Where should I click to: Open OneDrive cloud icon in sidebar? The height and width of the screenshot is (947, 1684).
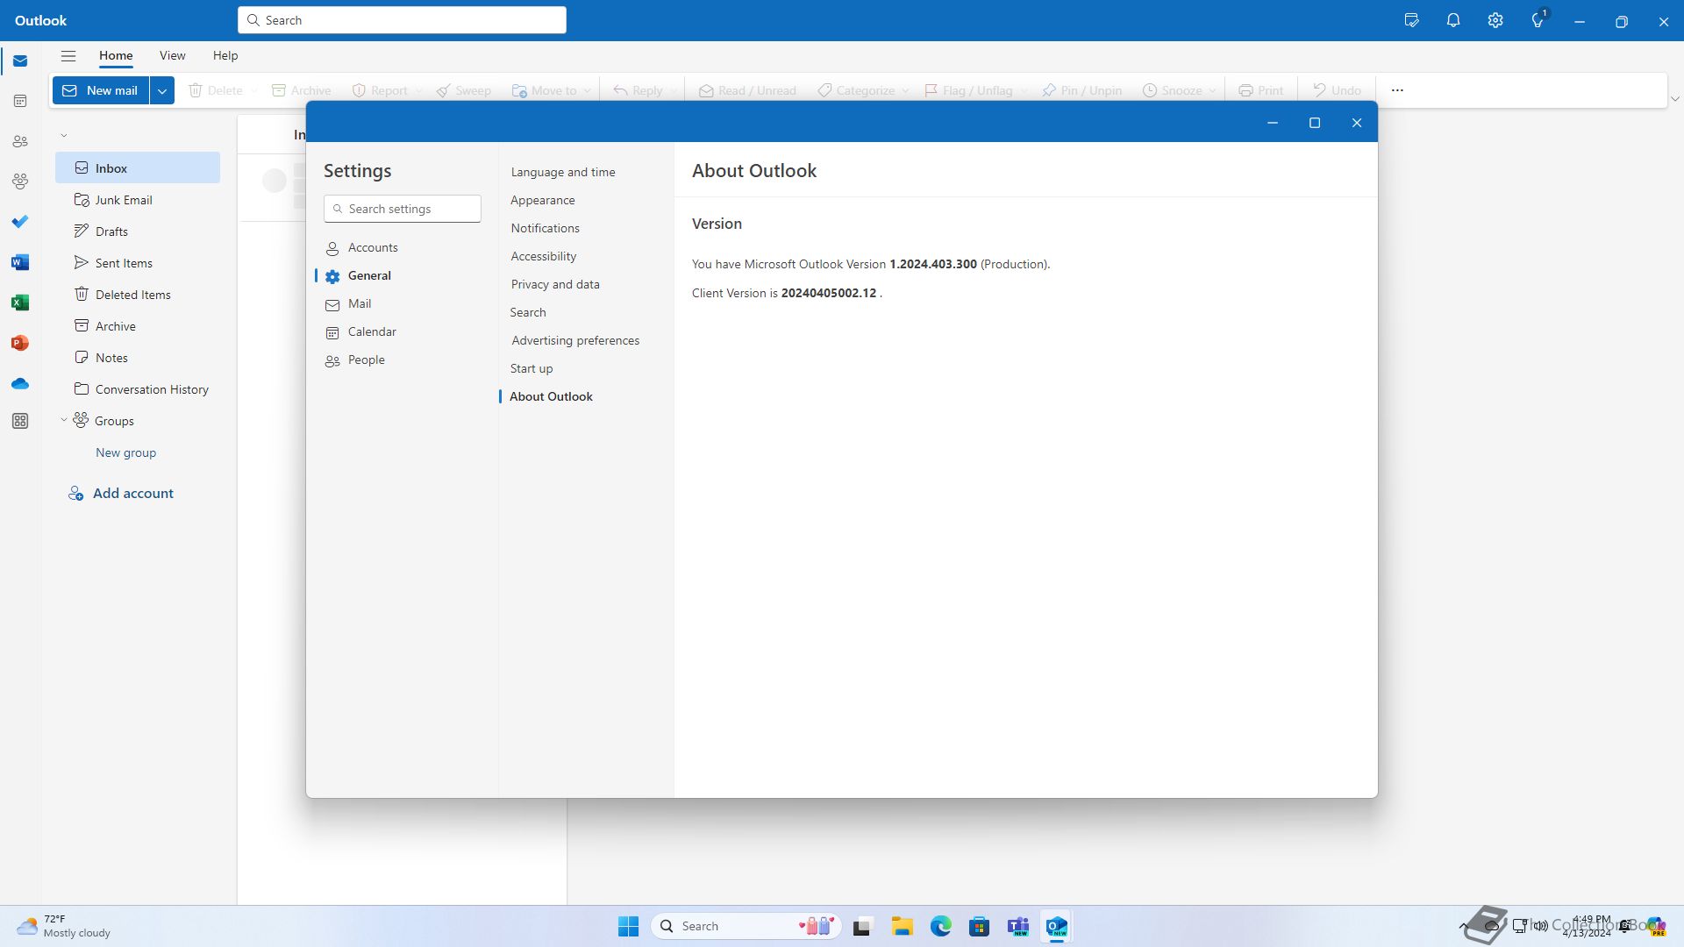20,383
